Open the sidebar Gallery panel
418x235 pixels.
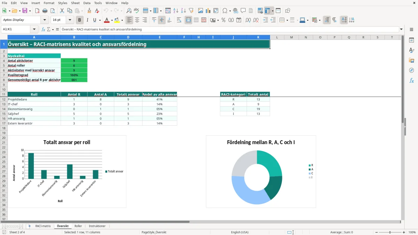click(x=411, y=61)
